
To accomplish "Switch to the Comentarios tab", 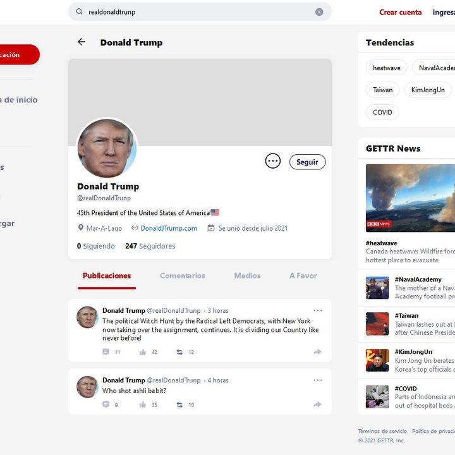I will click(182, 276).
